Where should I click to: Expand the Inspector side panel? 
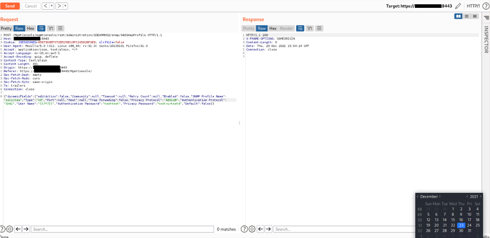(x=486, y=39)
